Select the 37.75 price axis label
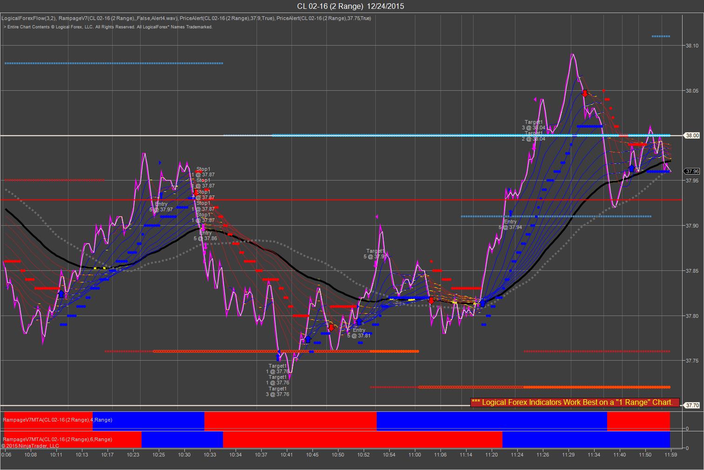This screenshot has width=704, height=470. (x=692, y=361)
